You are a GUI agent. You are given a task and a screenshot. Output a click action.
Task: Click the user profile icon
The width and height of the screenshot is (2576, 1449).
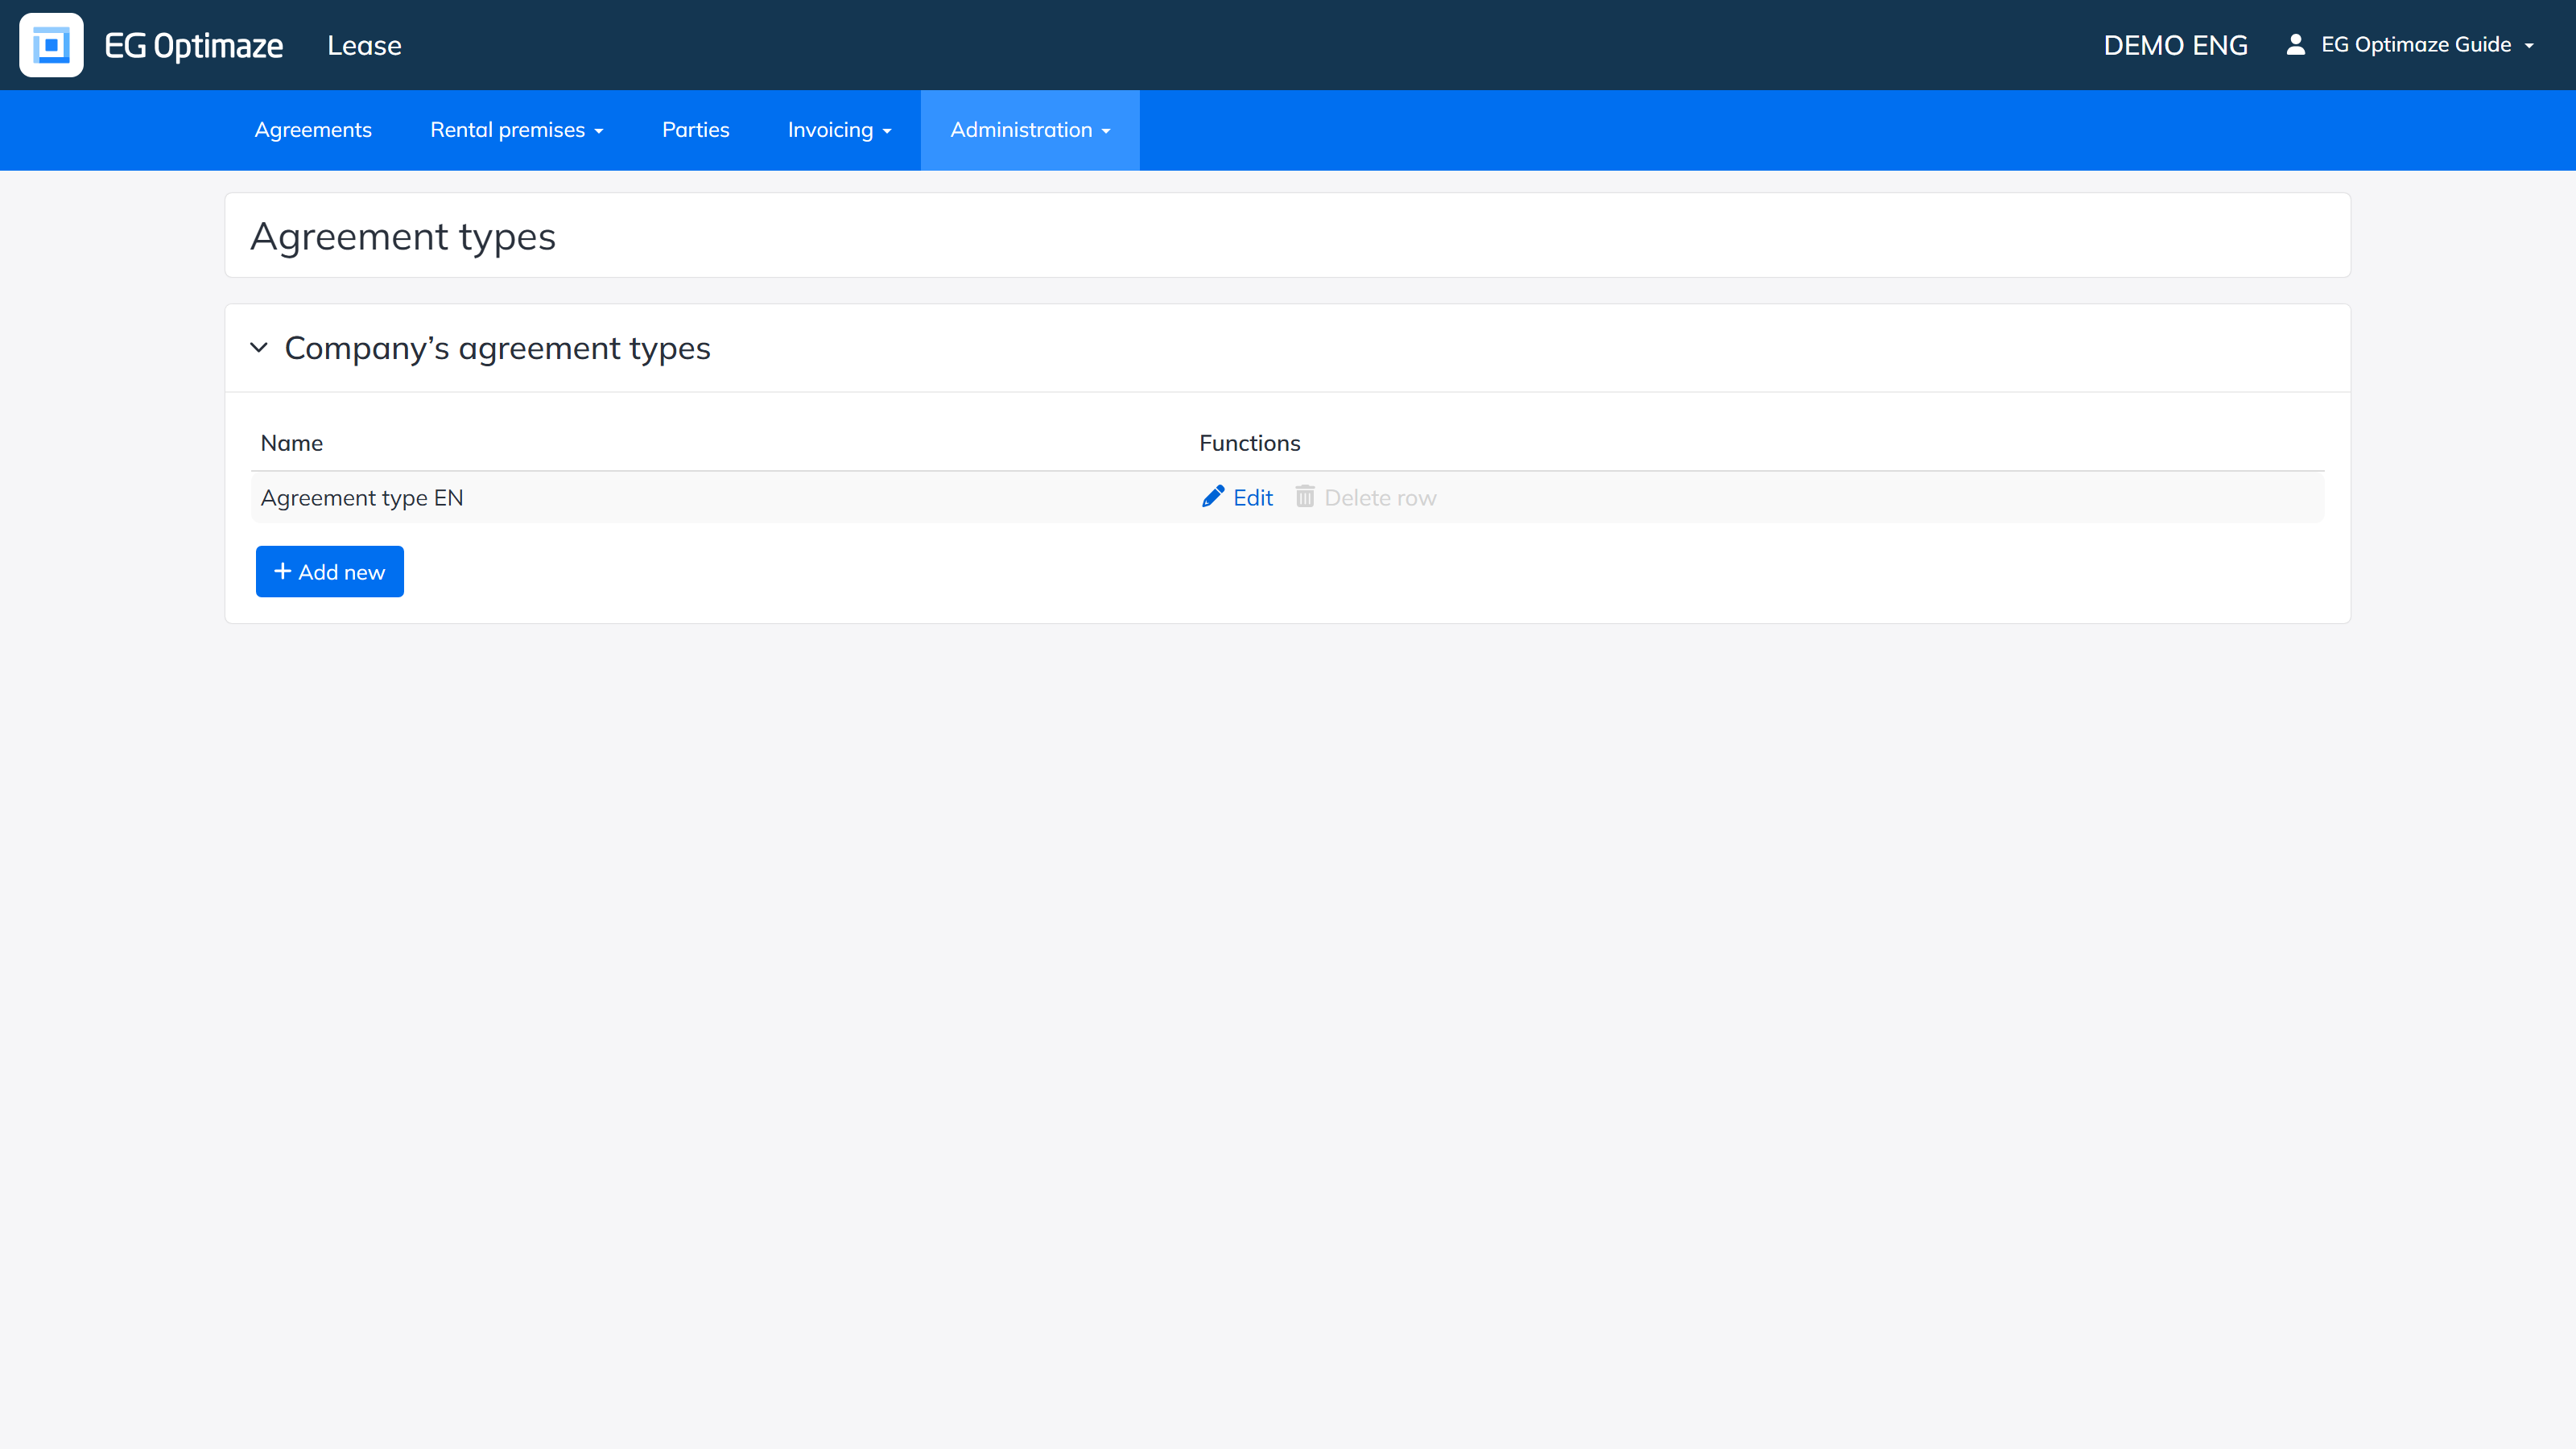click(2296, 45)
